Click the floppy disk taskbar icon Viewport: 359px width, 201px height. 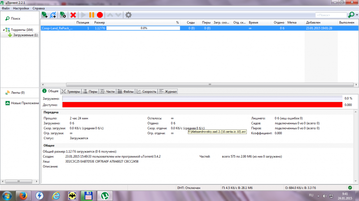point(88,196)
